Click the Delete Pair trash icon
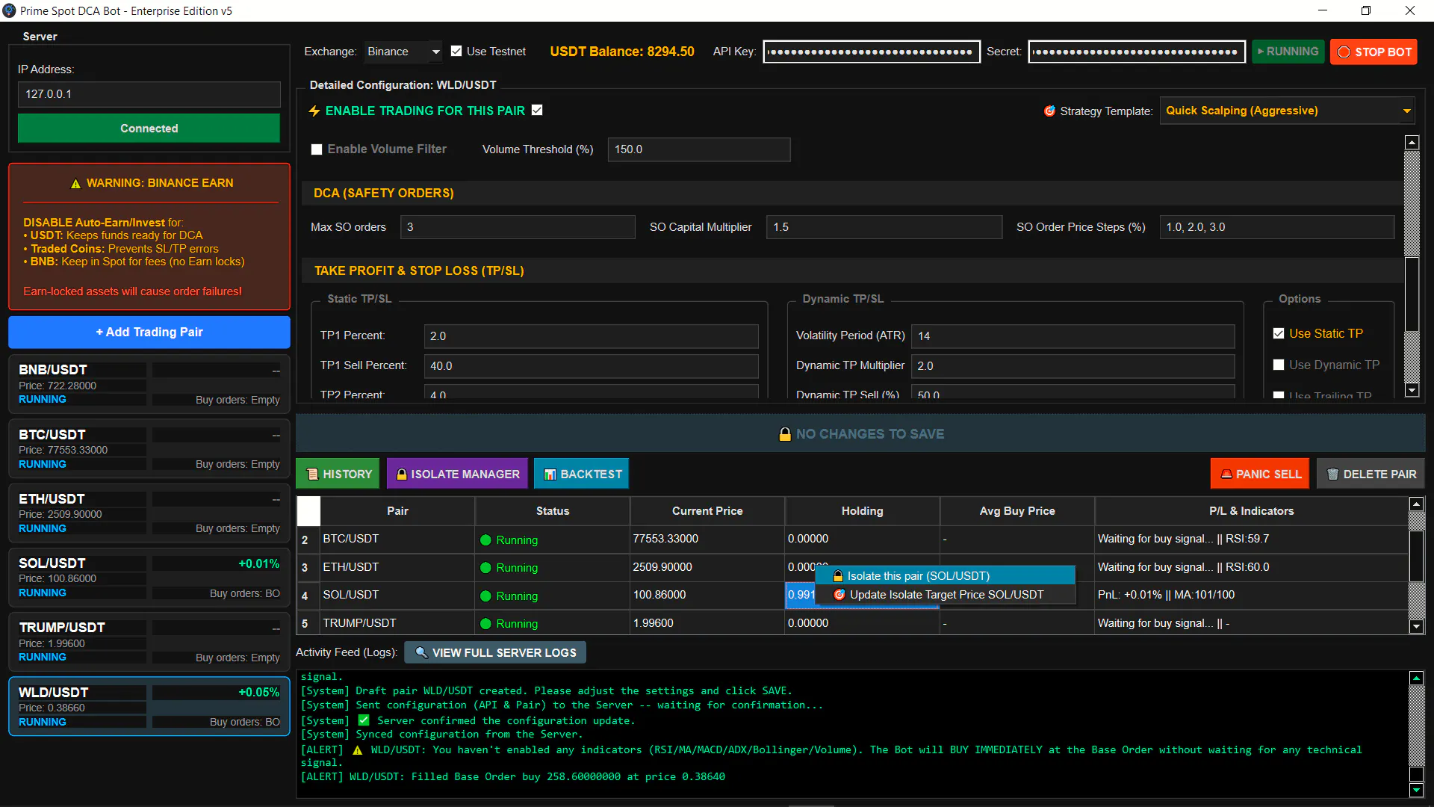This screenshot has height=807, width=1434. (x=1332, y=474)
